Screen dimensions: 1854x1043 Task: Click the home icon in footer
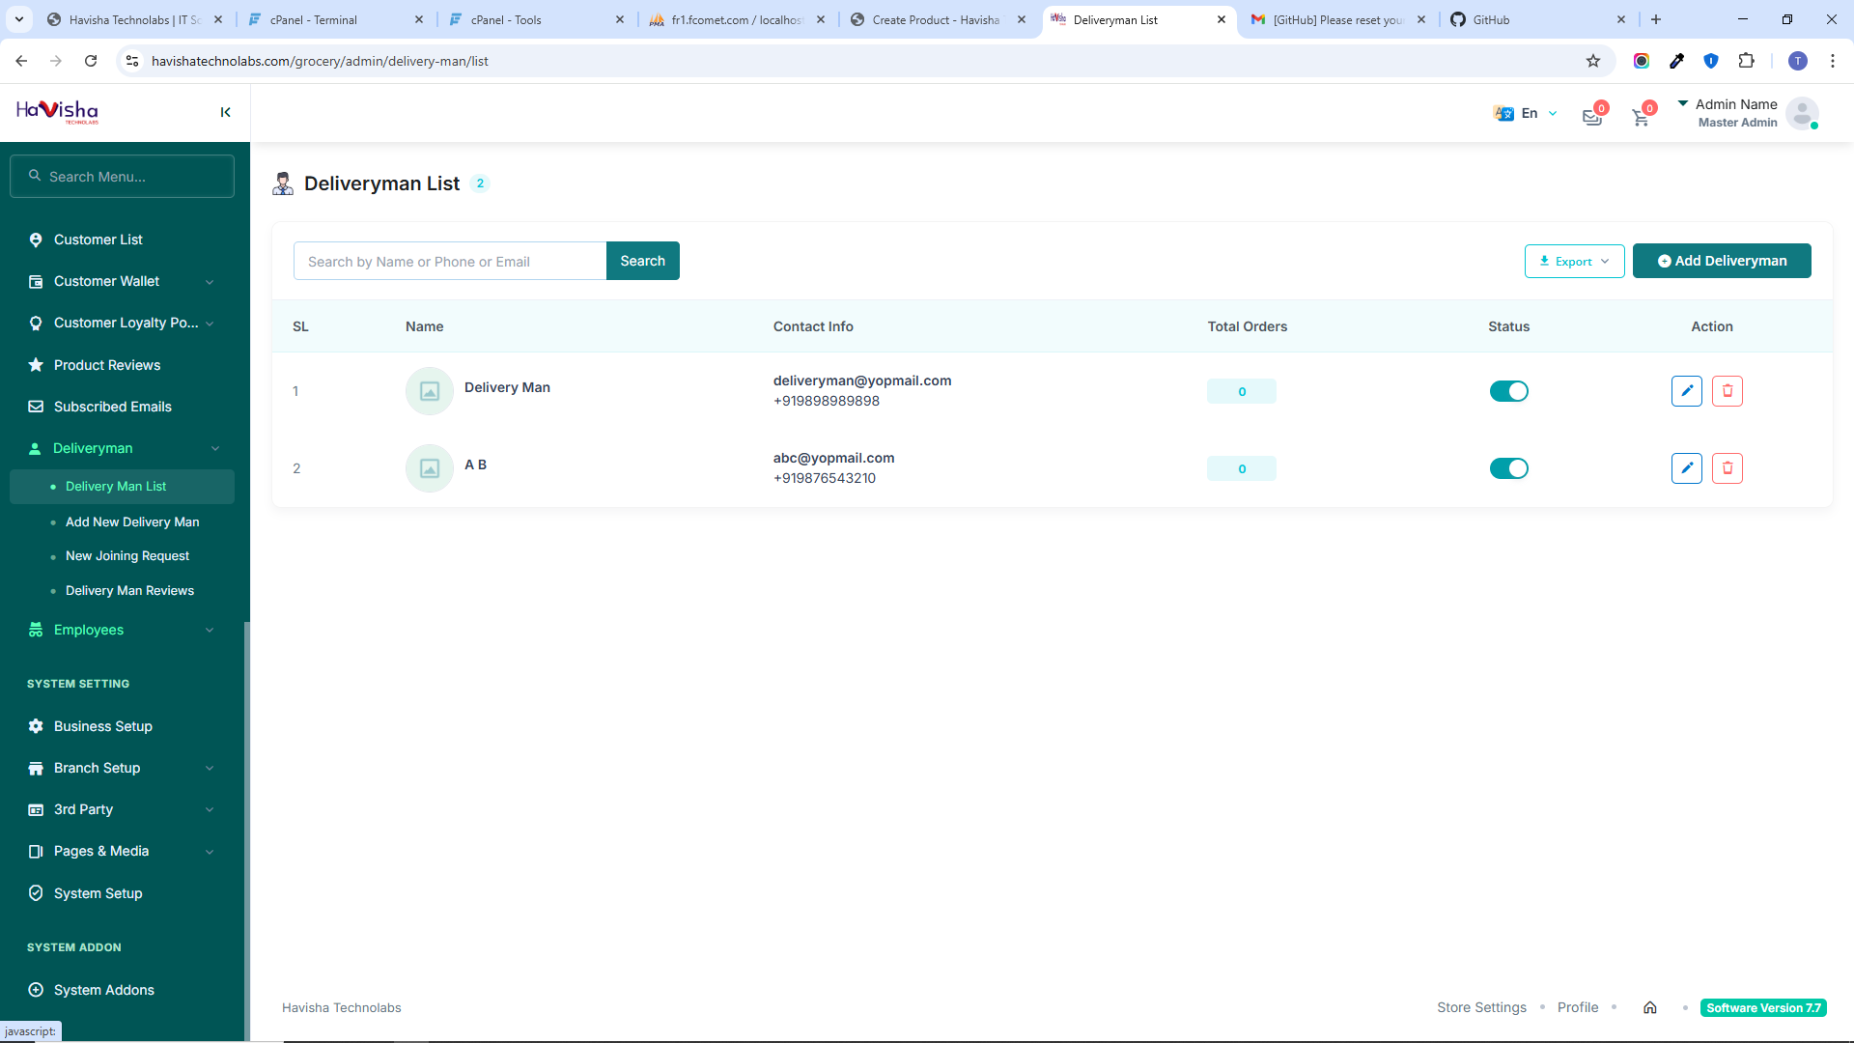coord(1650,1007)
